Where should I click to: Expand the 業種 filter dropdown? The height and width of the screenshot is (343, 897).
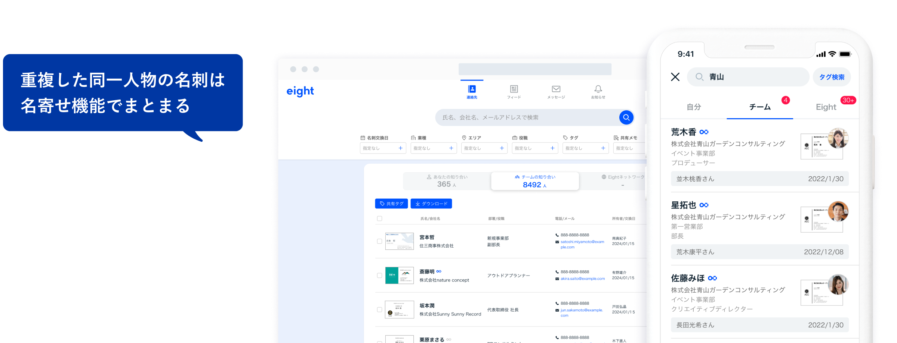point(434,148)
